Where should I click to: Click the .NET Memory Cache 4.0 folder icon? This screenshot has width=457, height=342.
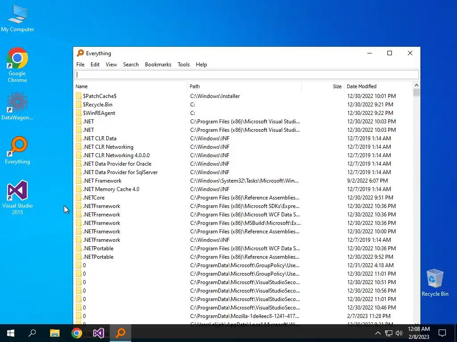coord(79,189)
